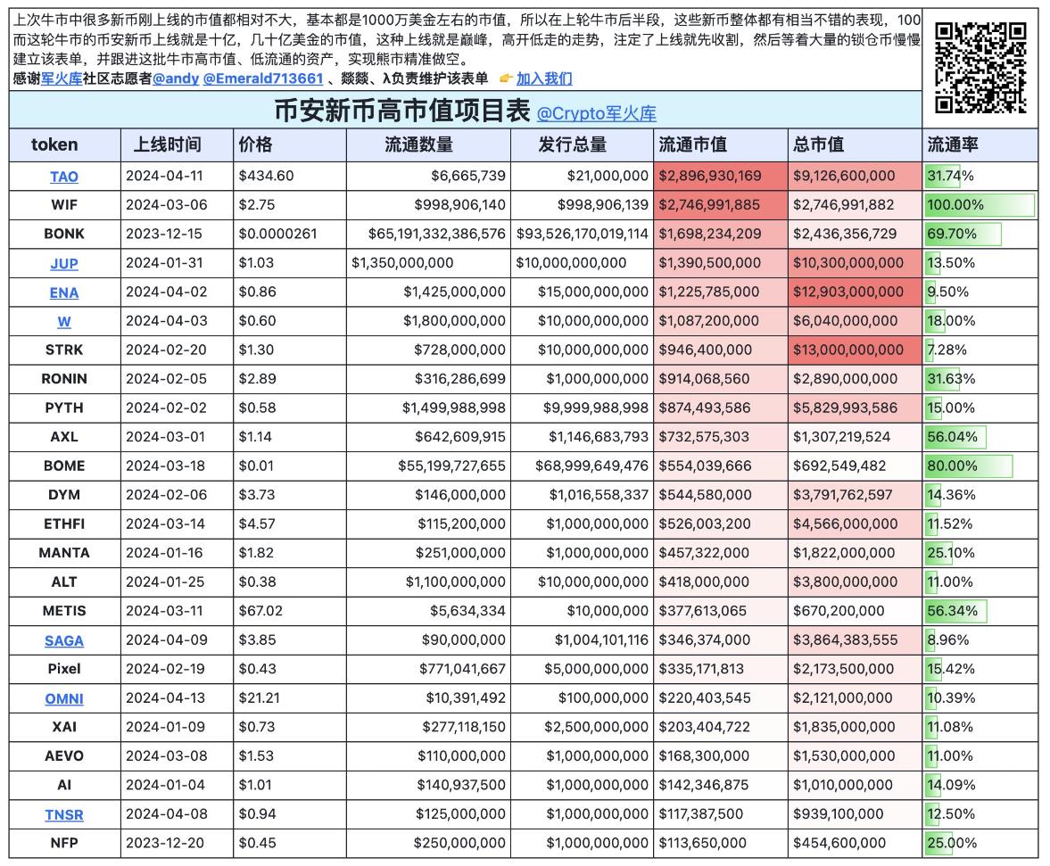Select the 流通市值 column header
This screenshot has height=866, width=1050.
721,144
